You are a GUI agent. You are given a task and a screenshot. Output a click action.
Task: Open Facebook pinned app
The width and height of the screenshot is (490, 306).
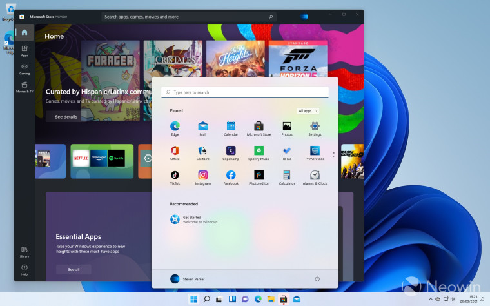[231, 178]
